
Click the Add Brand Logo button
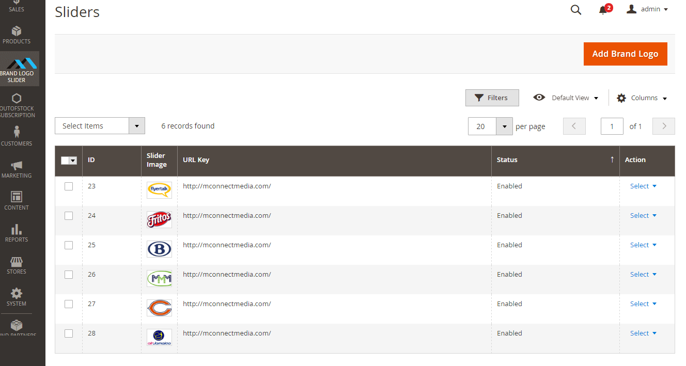click(625, 54)
